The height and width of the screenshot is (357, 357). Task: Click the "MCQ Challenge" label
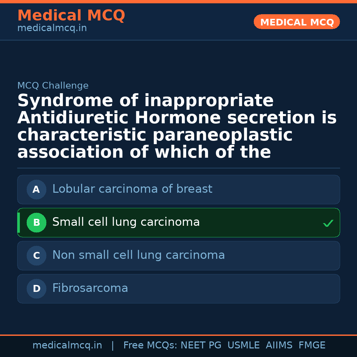click(x=53, y=86)
